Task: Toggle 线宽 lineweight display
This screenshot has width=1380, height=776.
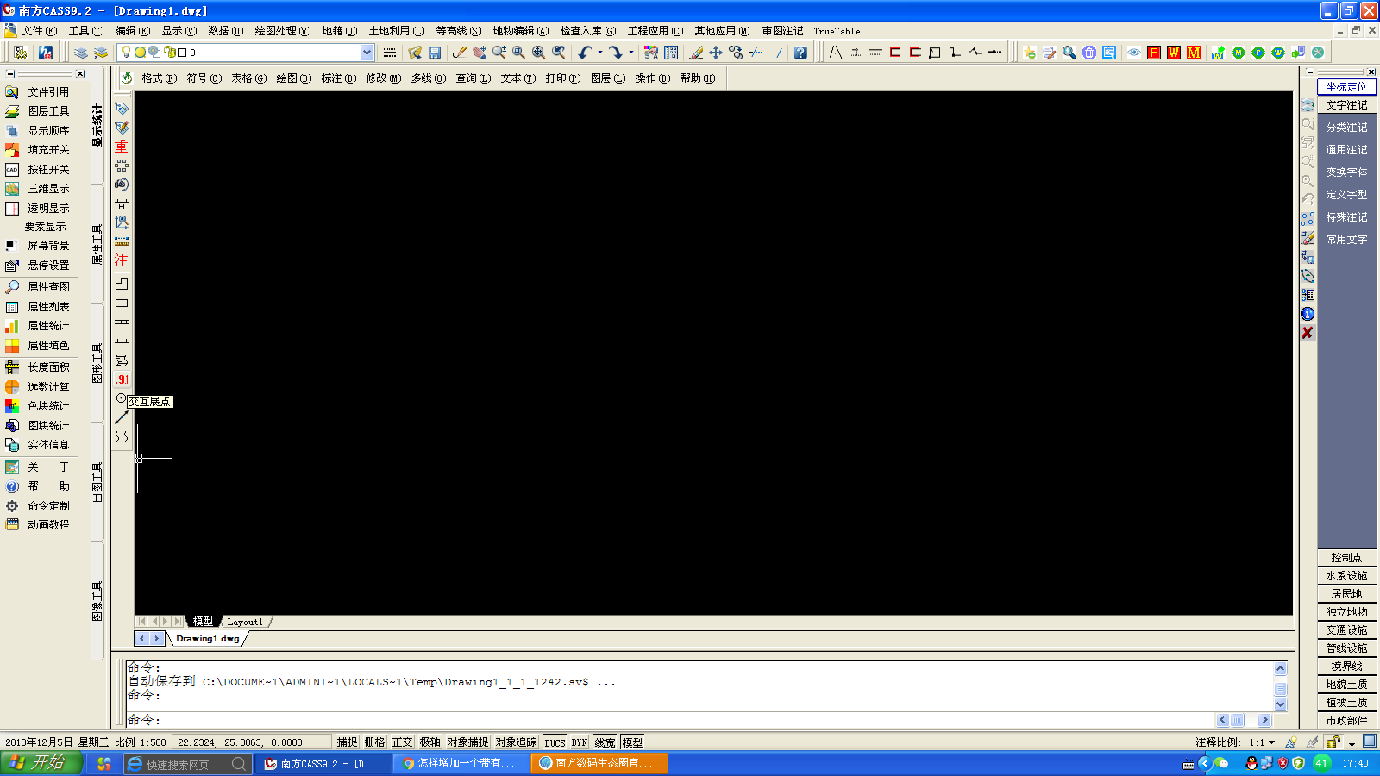Action: click(605, 742)
